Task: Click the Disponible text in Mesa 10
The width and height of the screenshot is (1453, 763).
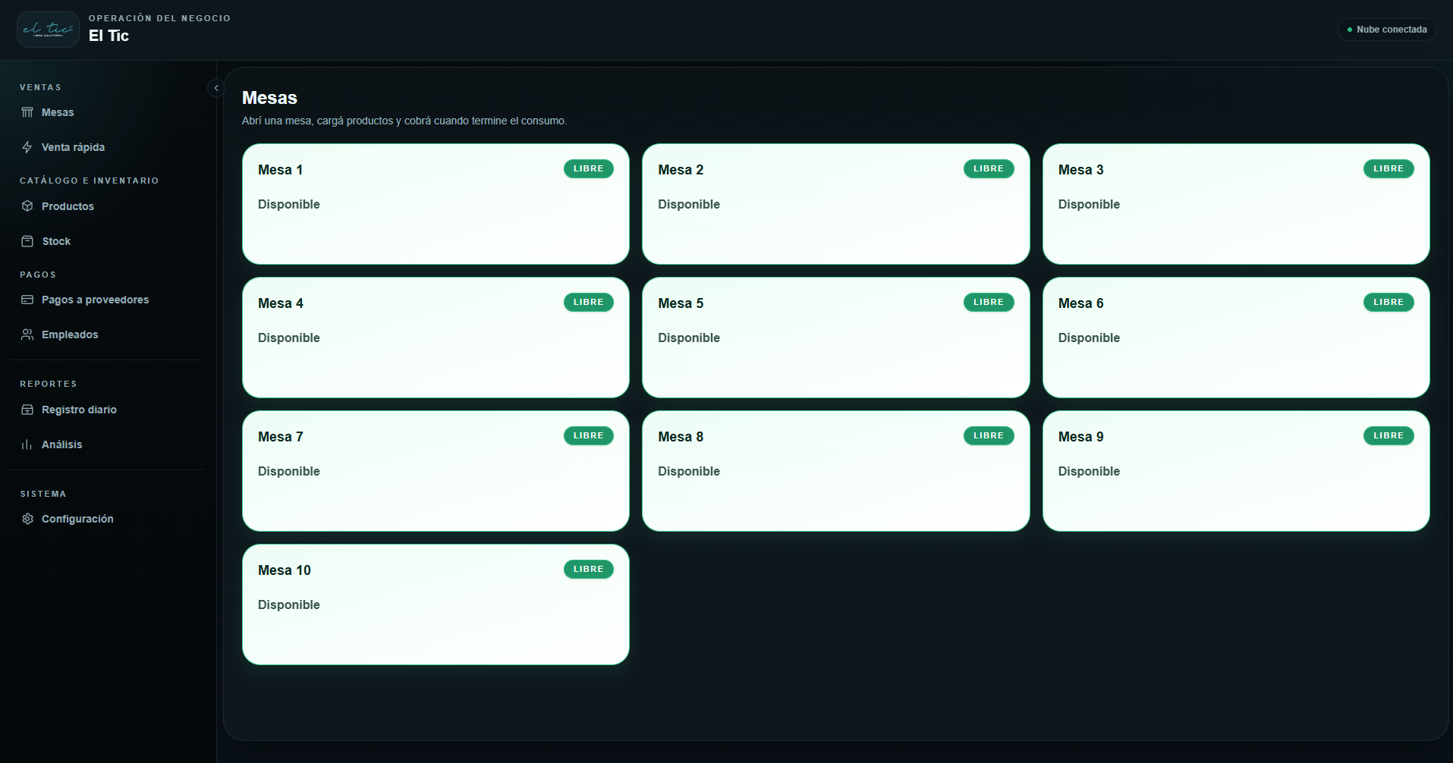Action: pyautogui.click(x=288, y=604)
